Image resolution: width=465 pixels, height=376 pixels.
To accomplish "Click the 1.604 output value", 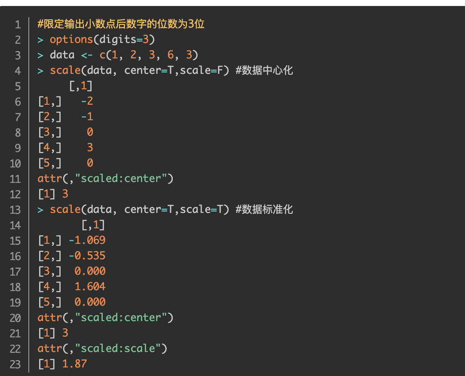I will pyautogui.click(x=90, y=287).
